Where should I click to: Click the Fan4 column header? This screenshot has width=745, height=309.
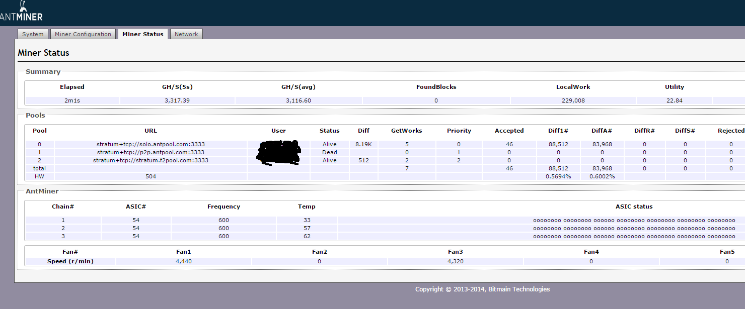[x=591, y=252]
